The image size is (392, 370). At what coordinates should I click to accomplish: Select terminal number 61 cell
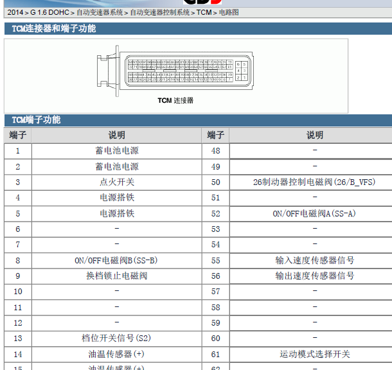click(215, 354)
